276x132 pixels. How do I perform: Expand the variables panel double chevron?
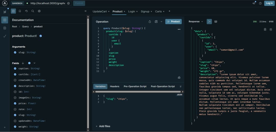(180, 87)
